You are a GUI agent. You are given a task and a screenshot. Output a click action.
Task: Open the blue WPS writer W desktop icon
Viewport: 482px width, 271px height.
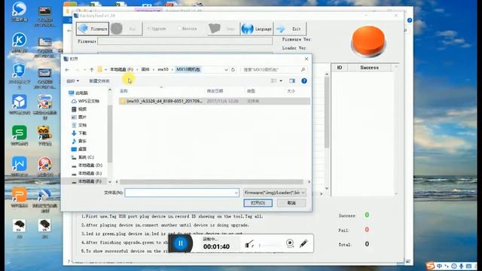click(x=20, y=164)
